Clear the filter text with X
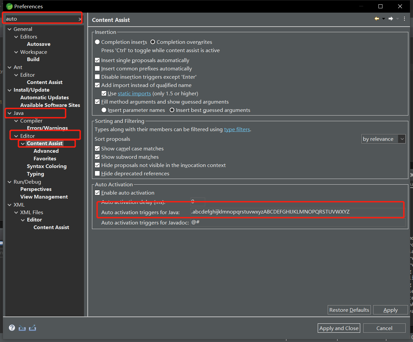 (x=80, y=19)
